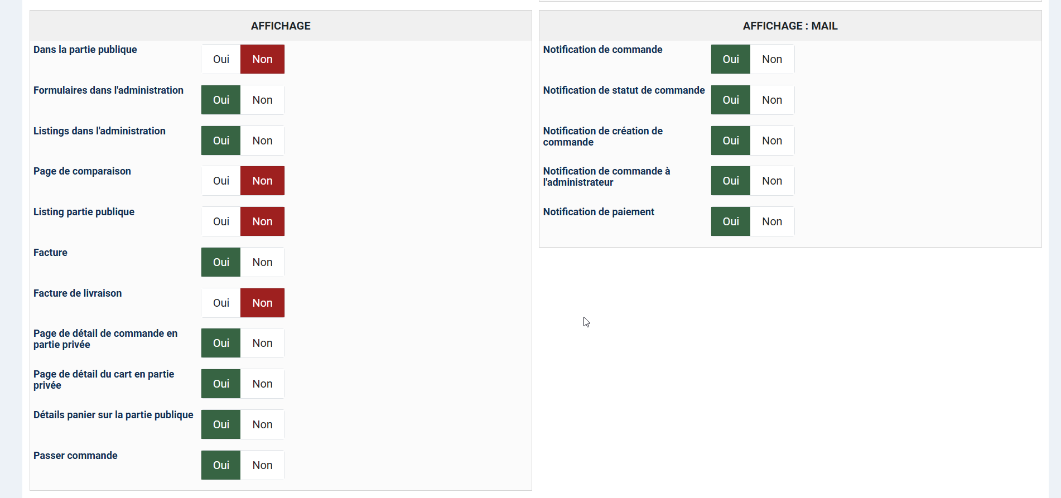1061x498 pixels.
Task: Choose Non for 'Page de détail de commande en partie privée'
Action: [262, 343]
